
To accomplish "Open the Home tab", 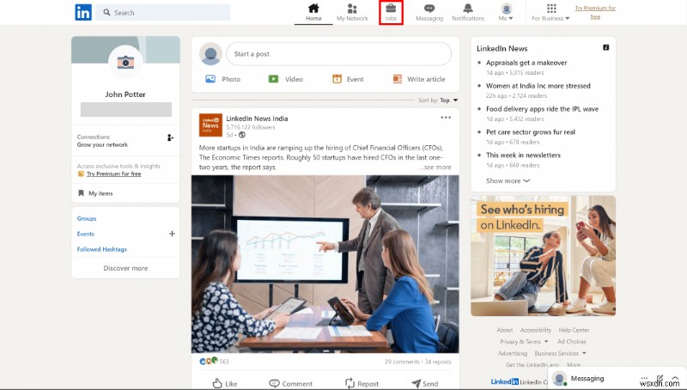I will pyautogui.click(x=313, y=12).
